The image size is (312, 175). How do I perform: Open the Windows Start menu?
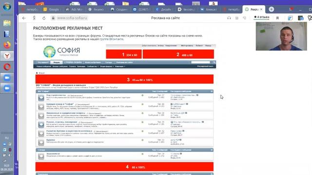pyautogui.click(x=7, y=6)
